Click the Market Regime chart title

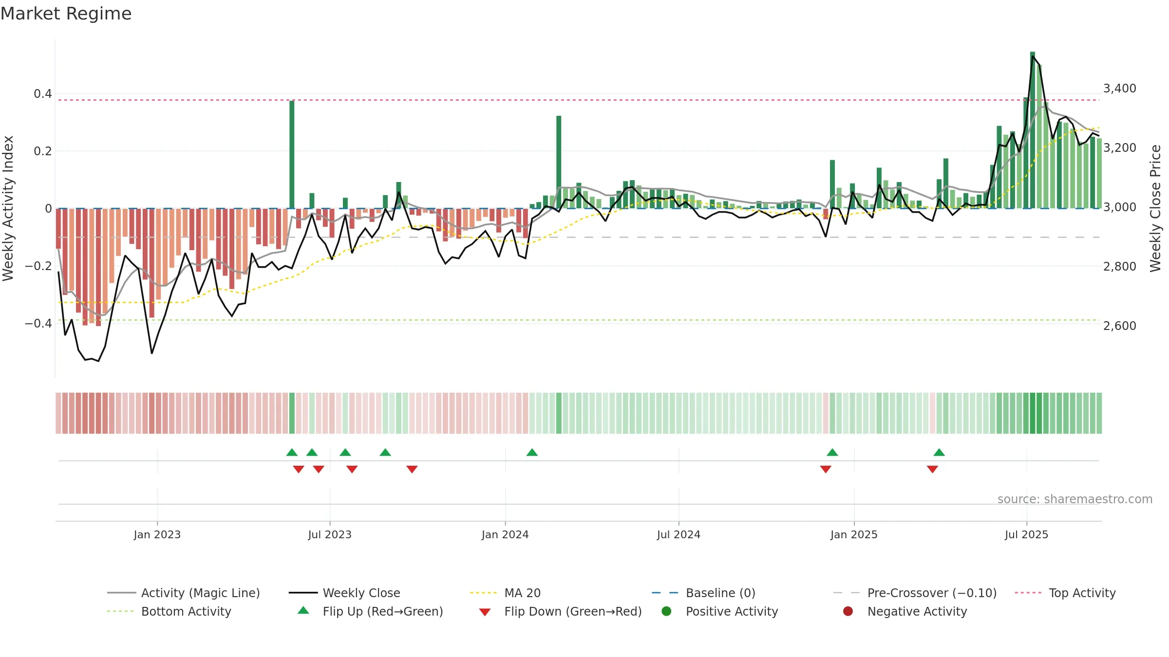pos(66,14)
